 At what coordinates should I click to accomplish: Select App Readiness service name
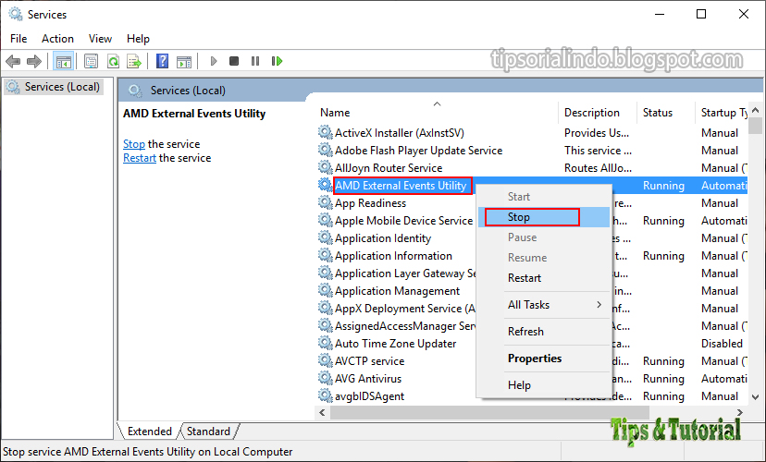(x=370, y=203)
